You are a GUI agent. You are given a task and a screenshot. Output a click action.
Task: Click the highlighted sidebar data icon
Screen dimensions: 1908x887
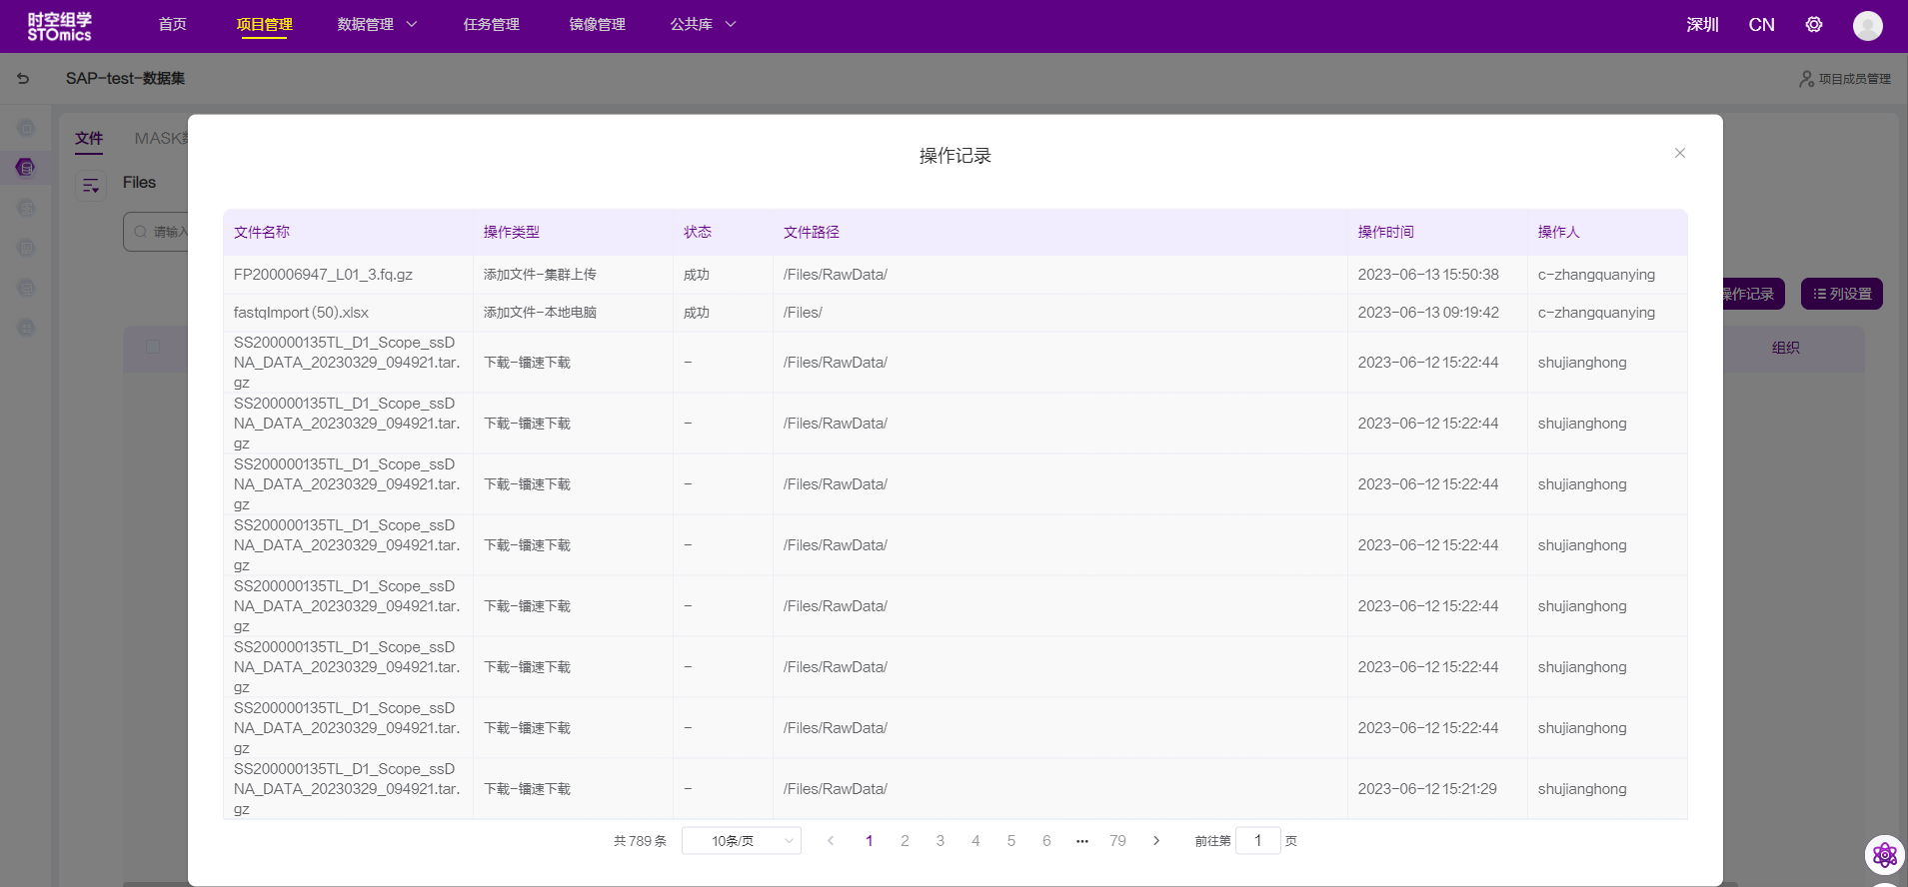[26, 167]
